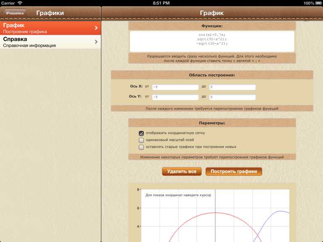Viewport: 323px width, 242px height.
Task: Tap the 8:51 PM clock
Action: 161,3
